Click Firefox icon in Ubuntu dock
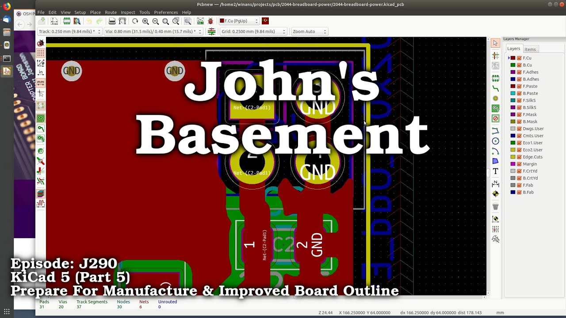Image resolution: width=566 pixels, height=318 pixels. [x=7, y=7]
